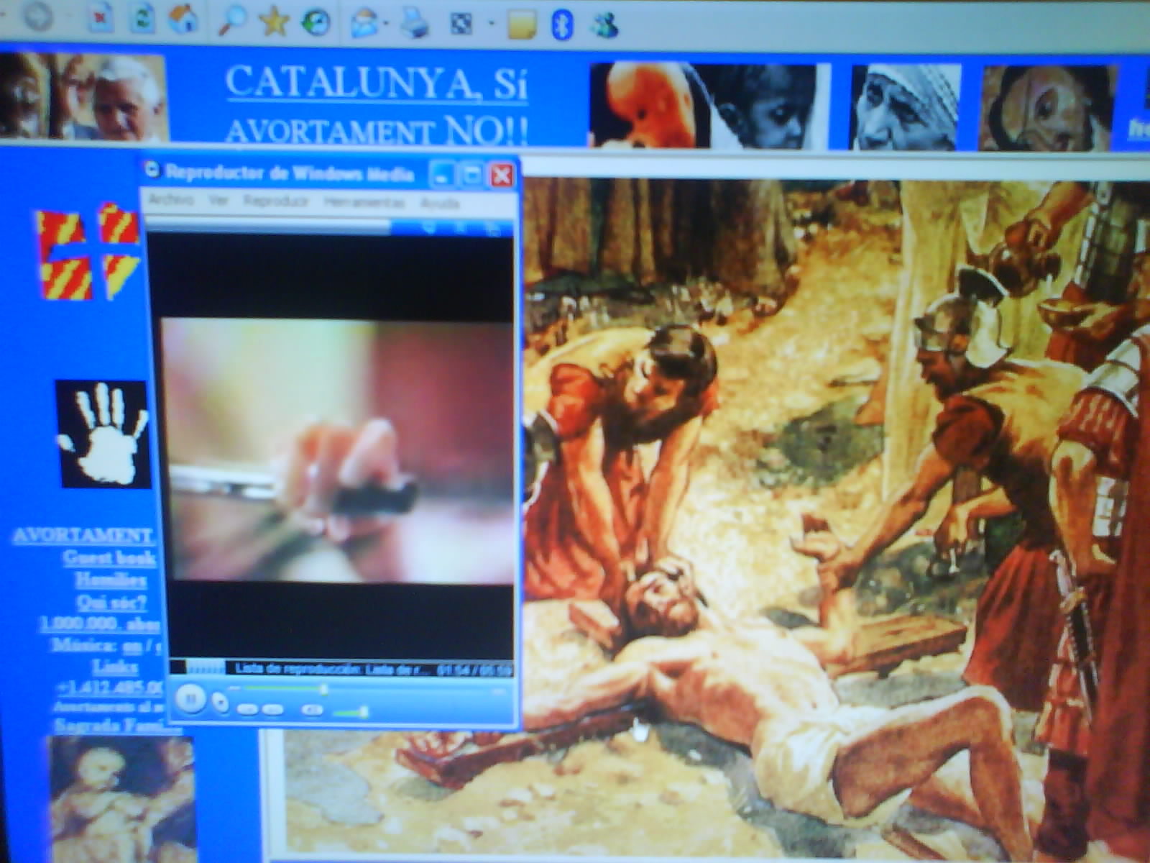
Task: Click the Mail envelope toolbar icon
Action: tap(364, 24)
